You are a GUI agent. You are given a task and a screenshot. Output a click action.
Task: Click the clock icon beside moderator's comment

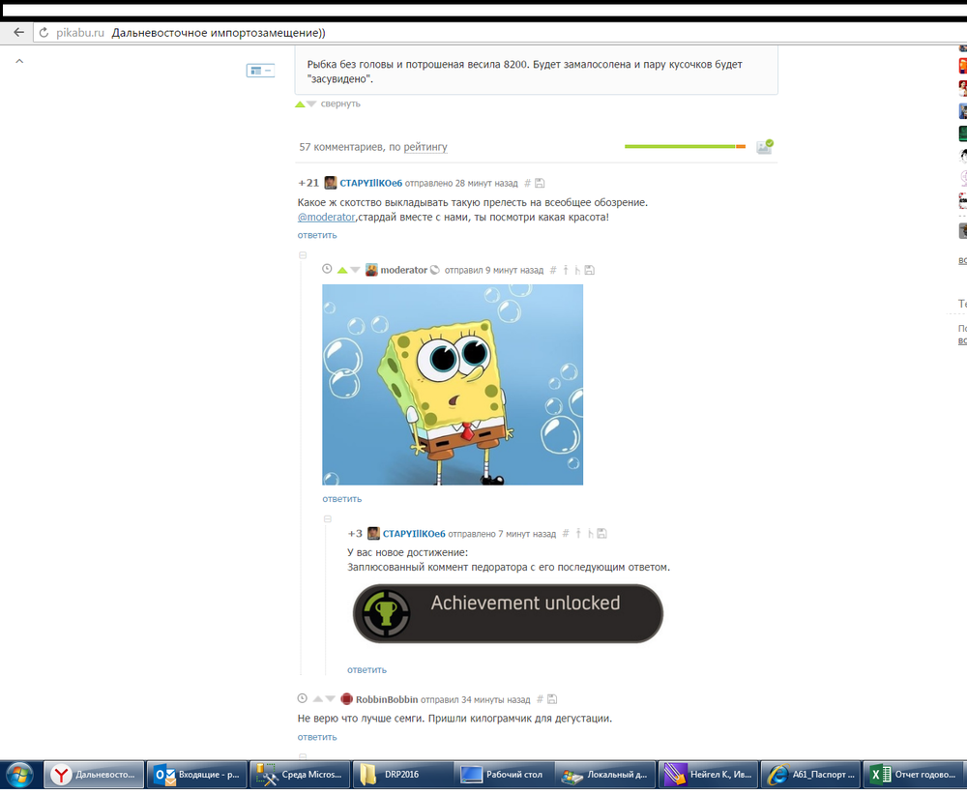328,269
